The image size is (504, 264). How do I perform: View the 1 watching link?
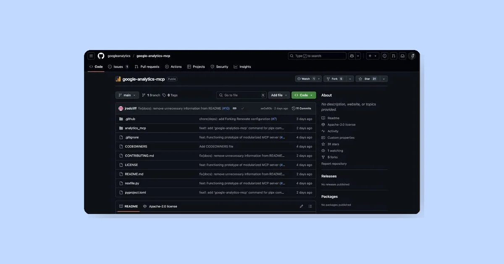(x=332, y=151)
